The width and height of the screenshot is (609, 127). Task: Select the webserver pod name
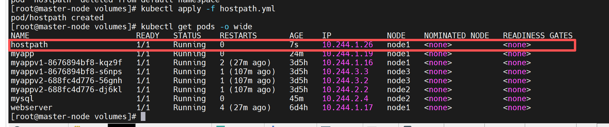(x=32, y=108)
